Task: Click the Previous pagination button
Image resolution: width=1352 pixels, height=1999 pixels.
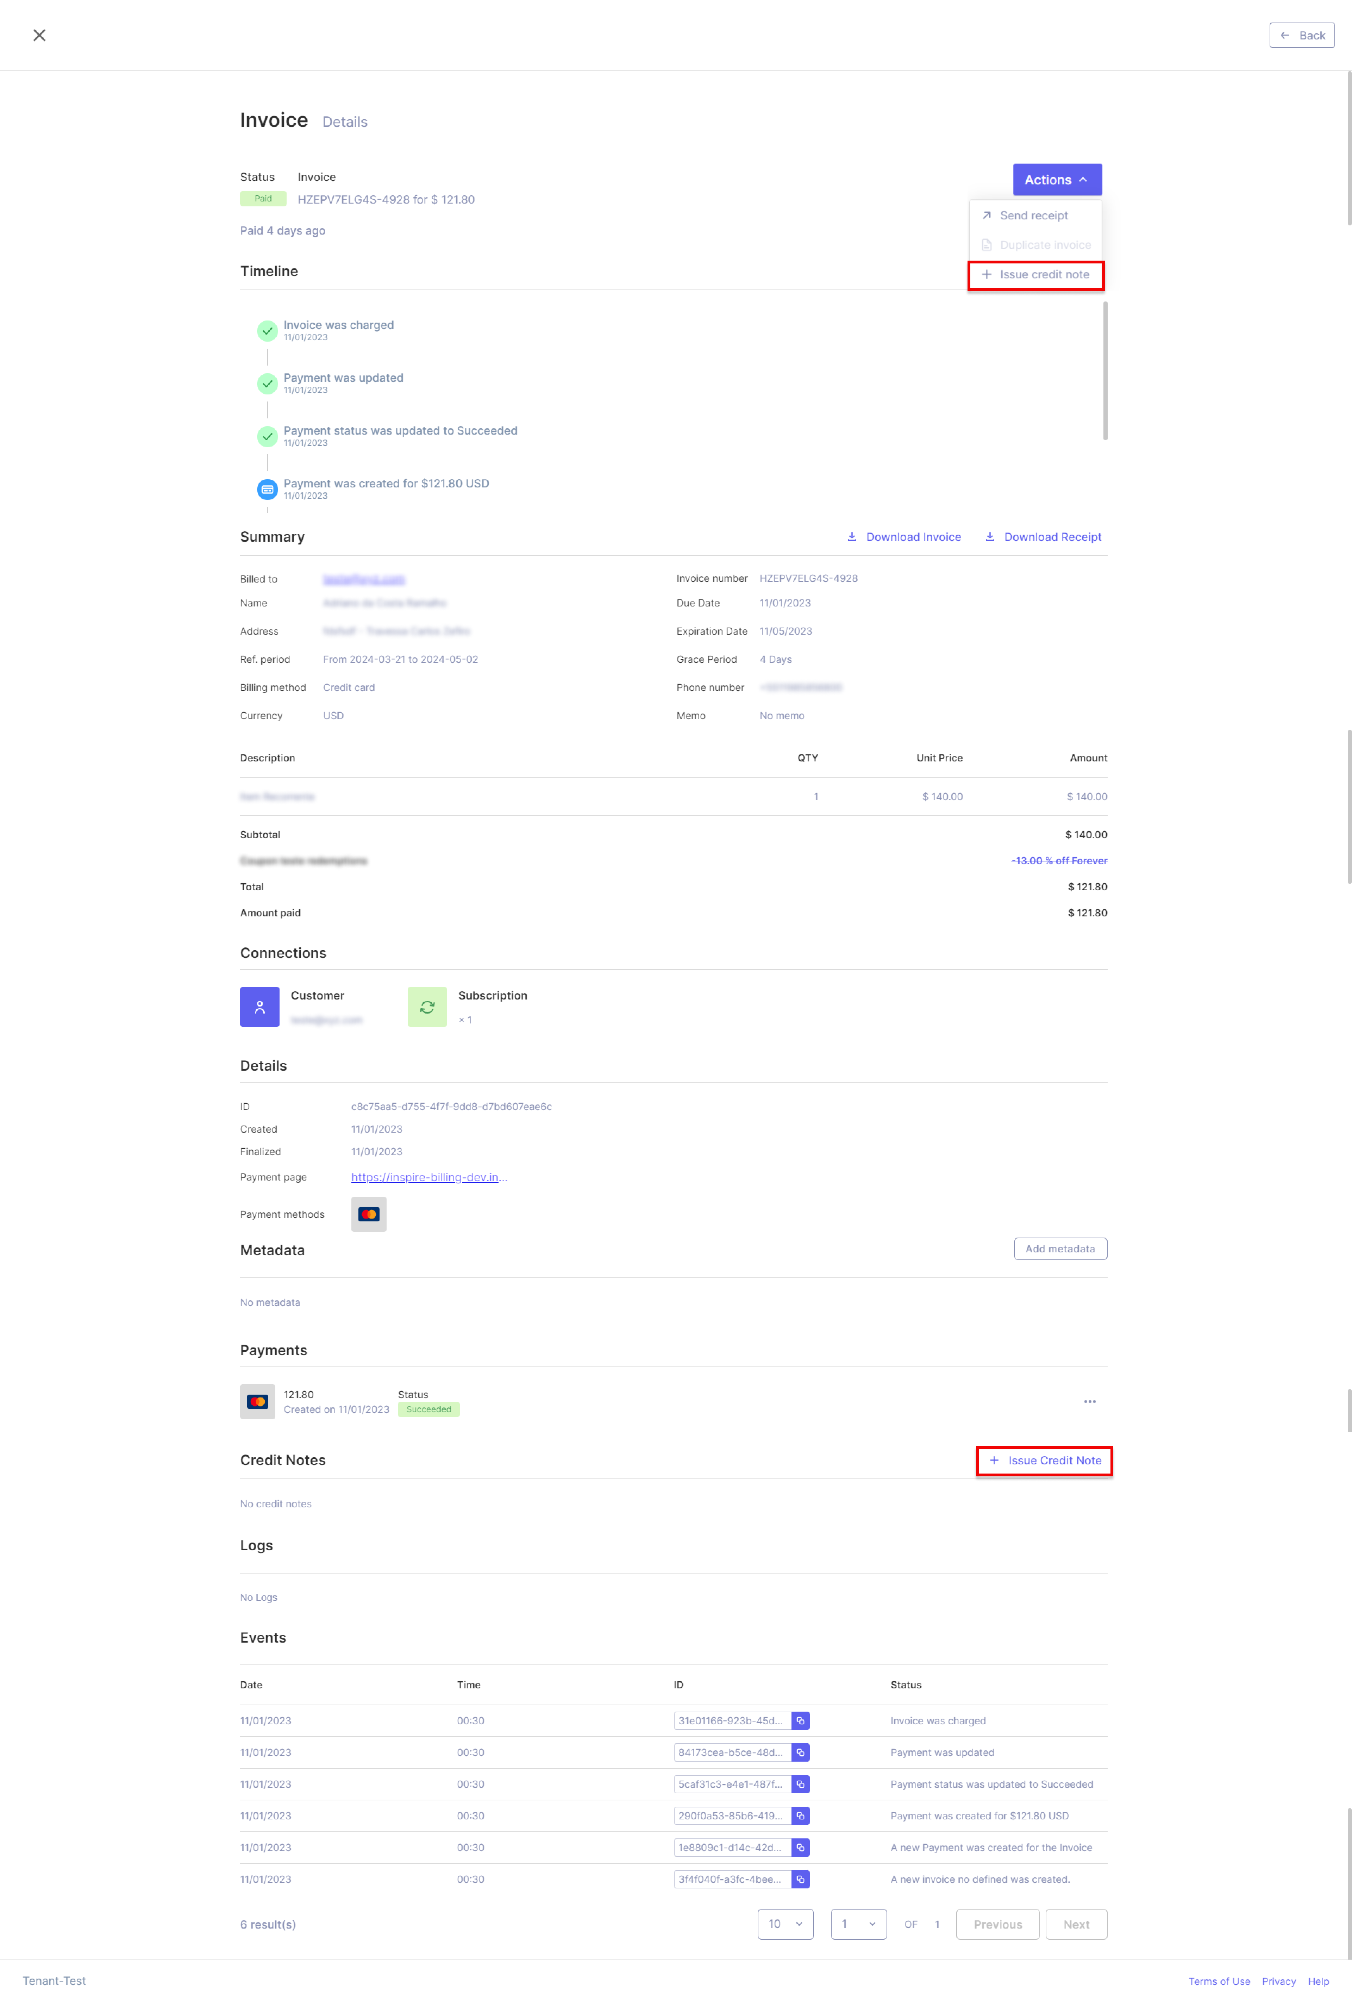Action: [x=998, y=1924]
